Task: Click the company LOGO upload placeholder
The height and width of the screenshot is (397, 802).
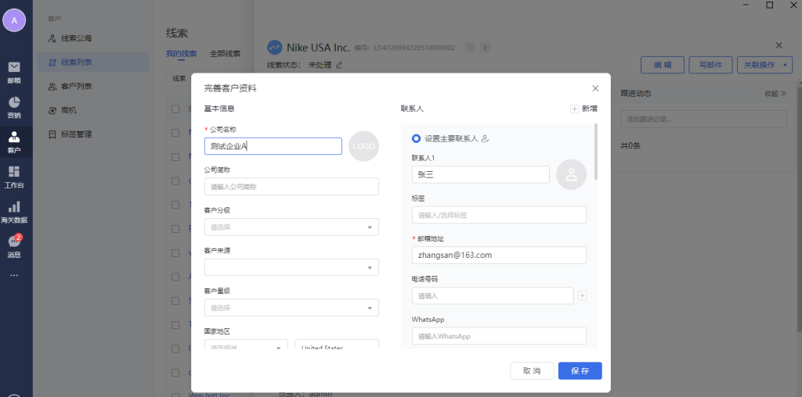Action: tap(363, 146)
